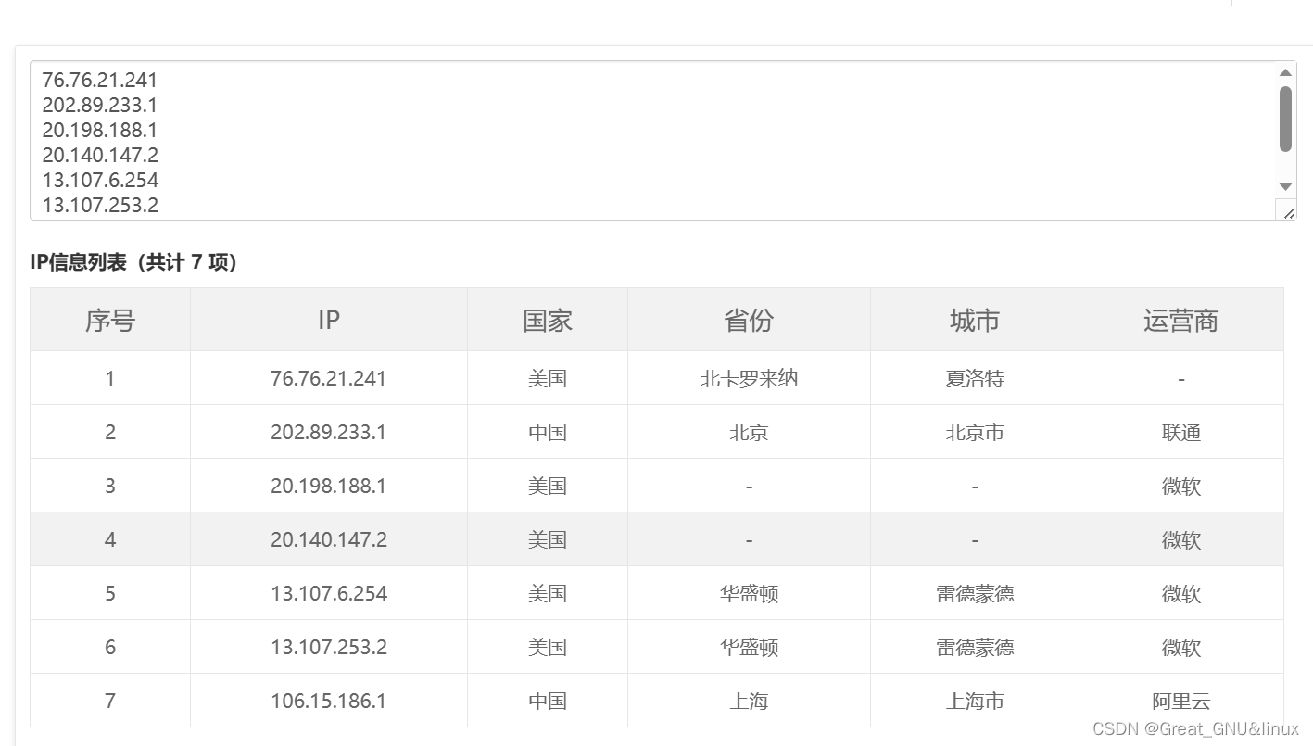Image resolution: width=1313 pixels, height=746 pixels.
Task: Click the textarea resize handle corner
Action: (1287, 211)
